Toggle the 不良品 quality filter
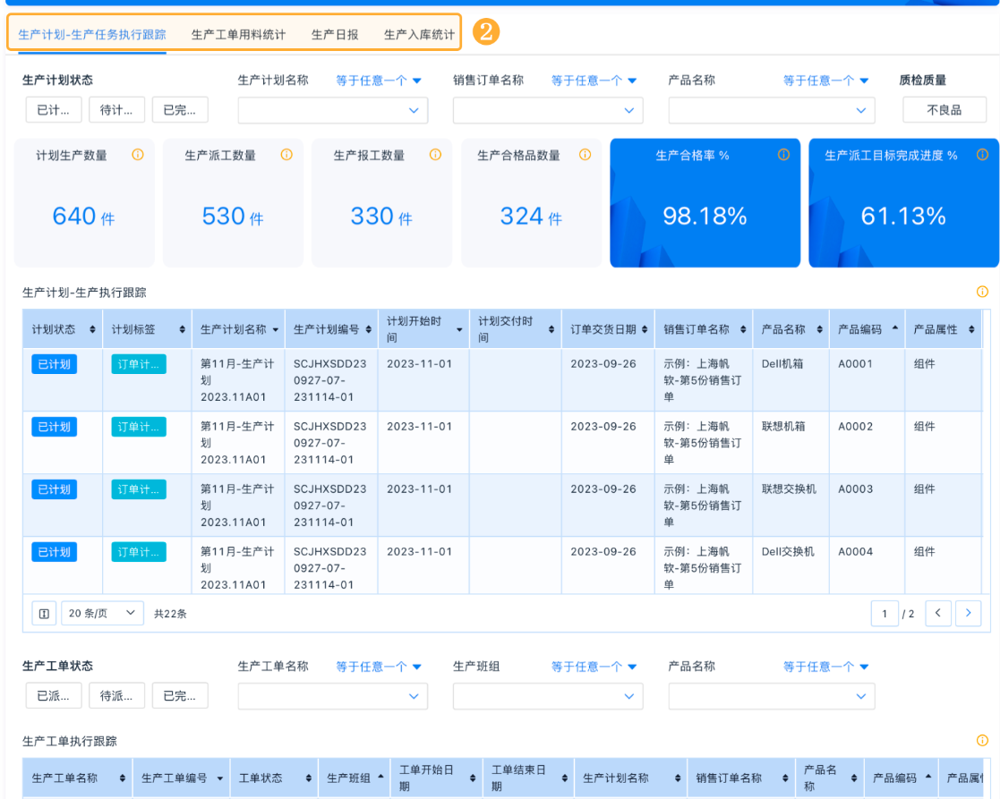Screen dimensions: 1000x799 coord(944,109)
